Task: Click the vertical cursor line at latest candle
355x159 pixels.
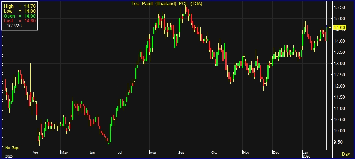Action: tap(327, 94)
